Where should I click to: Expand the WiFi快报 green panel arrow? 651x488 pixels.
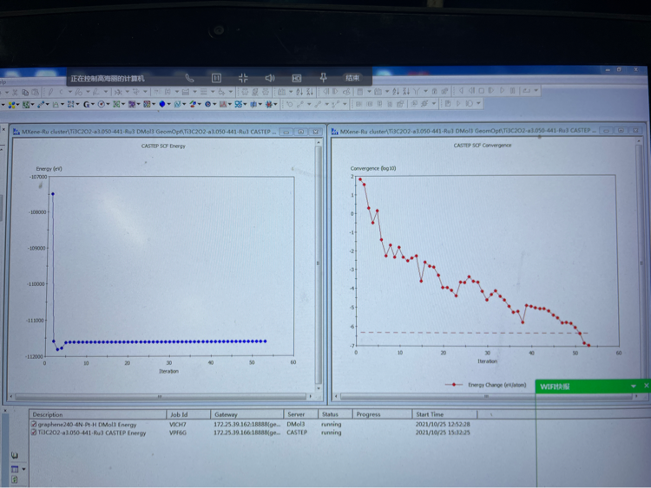point(634,386)
